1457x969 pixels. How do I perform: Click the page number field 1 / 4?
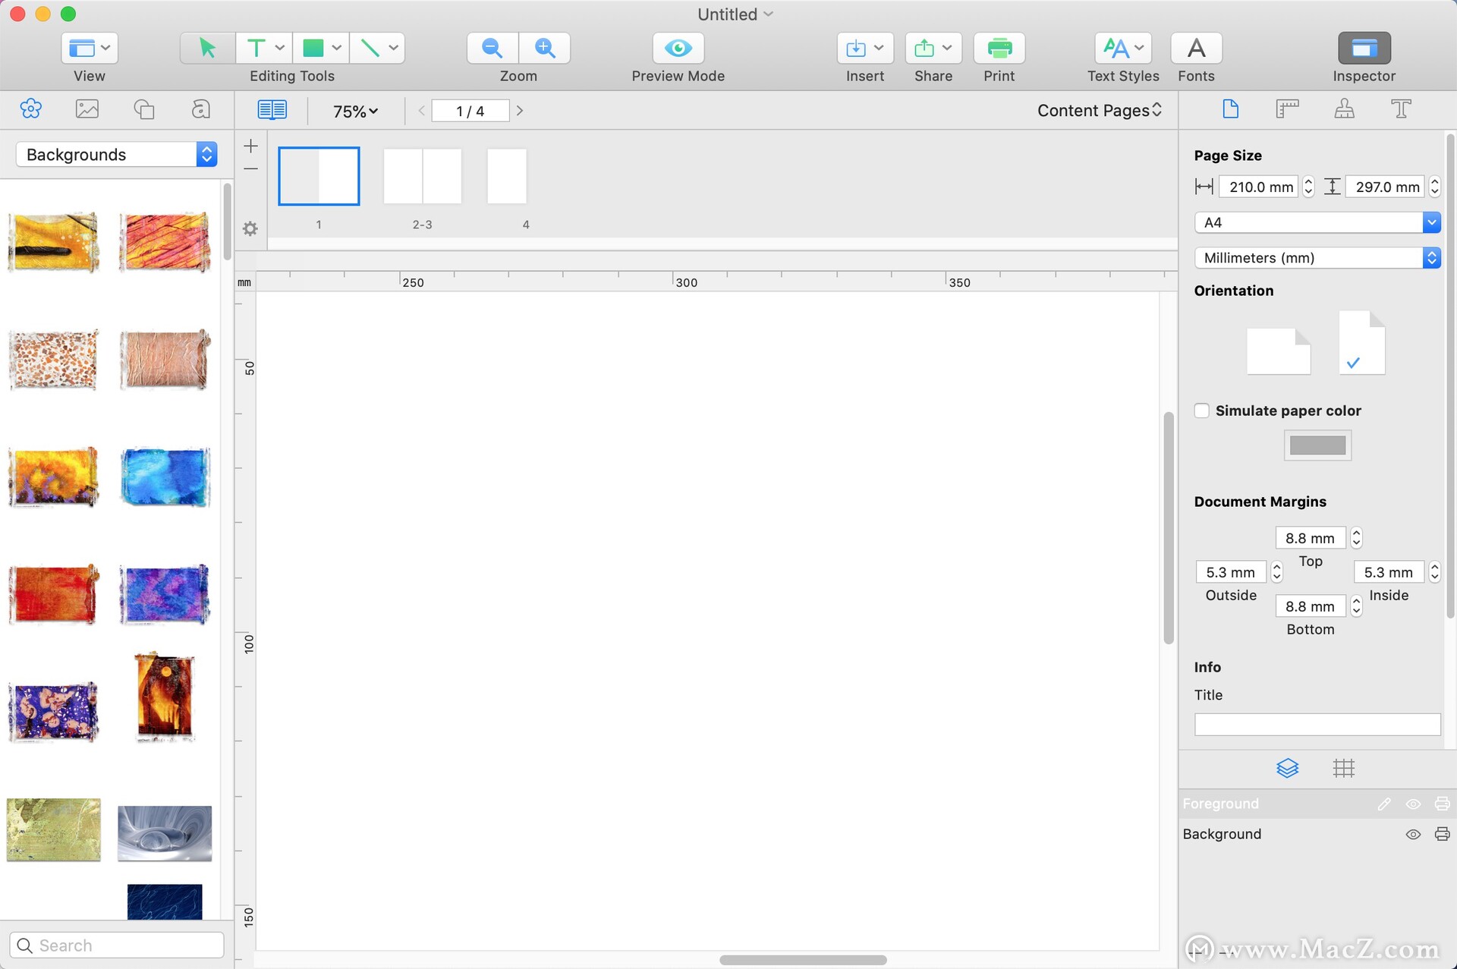[x=470, y=111]
